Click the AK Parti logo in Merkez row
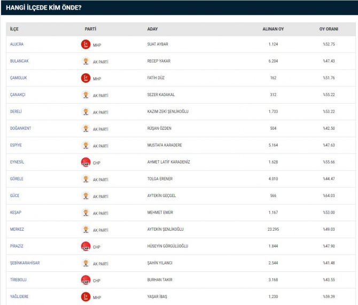358x305 pixels. (85, 229)
